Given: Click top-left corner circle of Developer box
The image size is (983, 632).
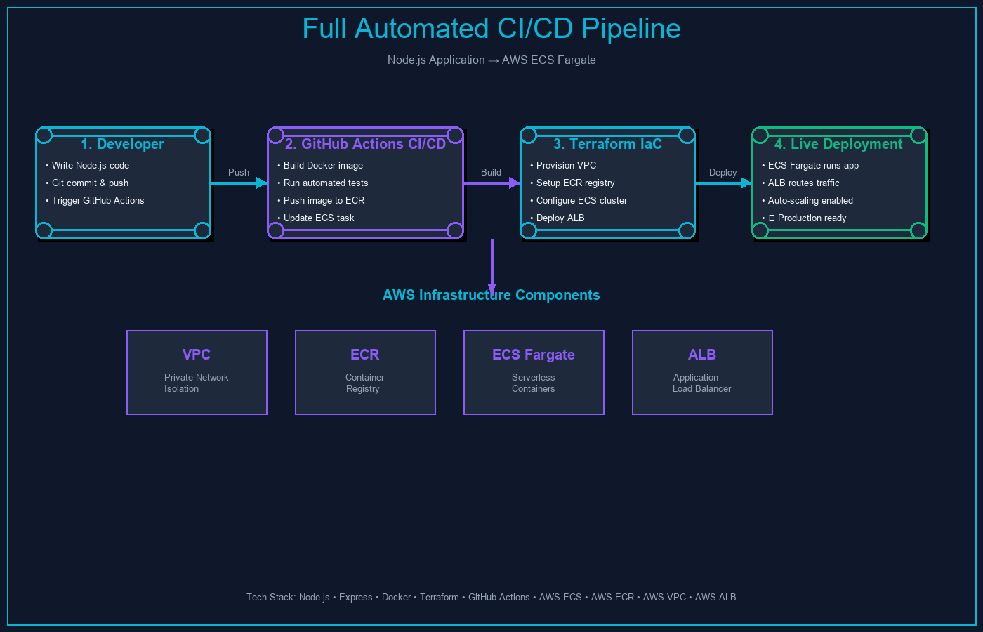Looking at the screenshot, I should (44, 135).
